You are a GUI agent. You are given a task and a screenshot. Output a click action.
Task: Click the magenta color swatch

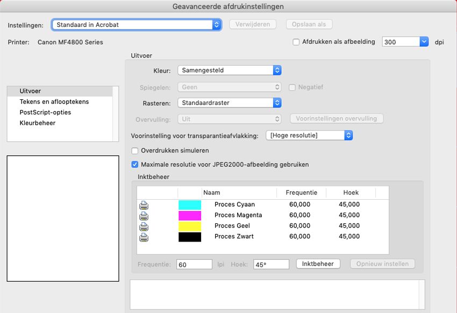pos(190,216)
